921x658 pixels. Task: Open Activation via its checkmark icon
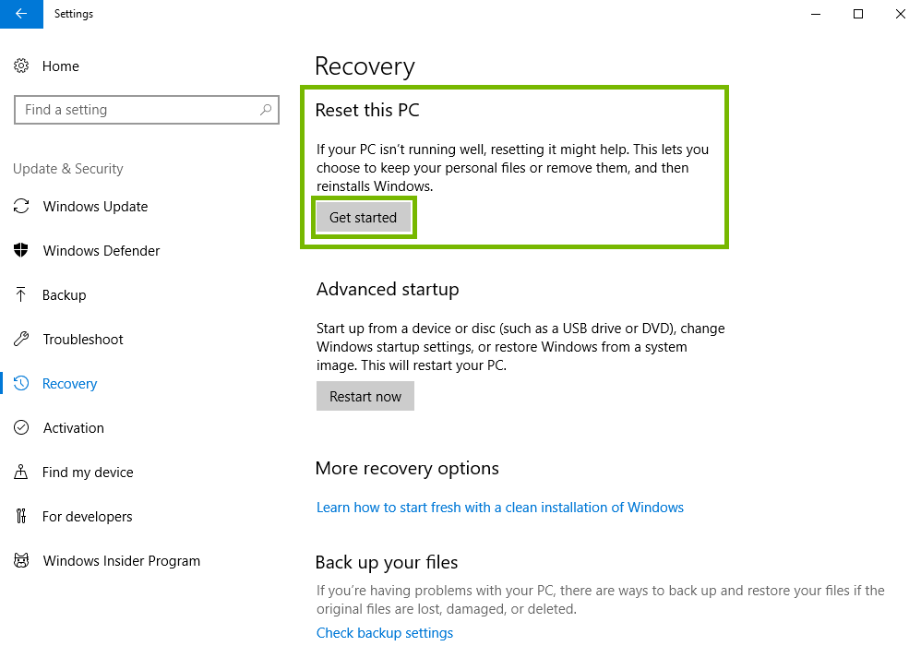click(21, 427)
